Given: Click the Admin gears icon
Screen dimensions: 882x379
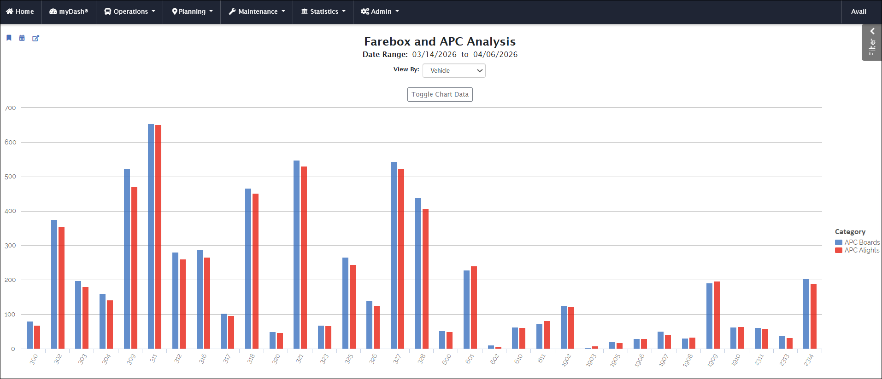Looking at the screenshot, I should (x=365, y=11).
